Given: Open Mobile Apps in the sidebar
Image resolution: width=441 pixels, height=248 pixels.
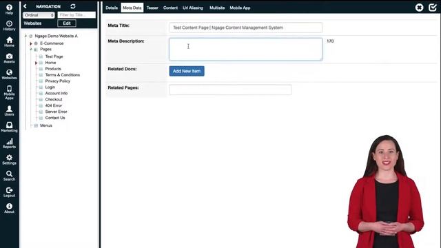Looking at the screenshot, I should click(9, 92).
